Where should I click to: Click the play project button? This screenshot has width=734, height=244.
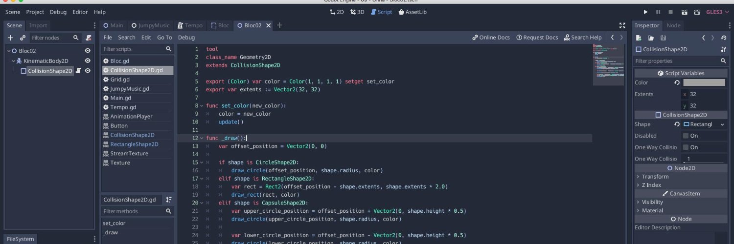tap(645, 12)
